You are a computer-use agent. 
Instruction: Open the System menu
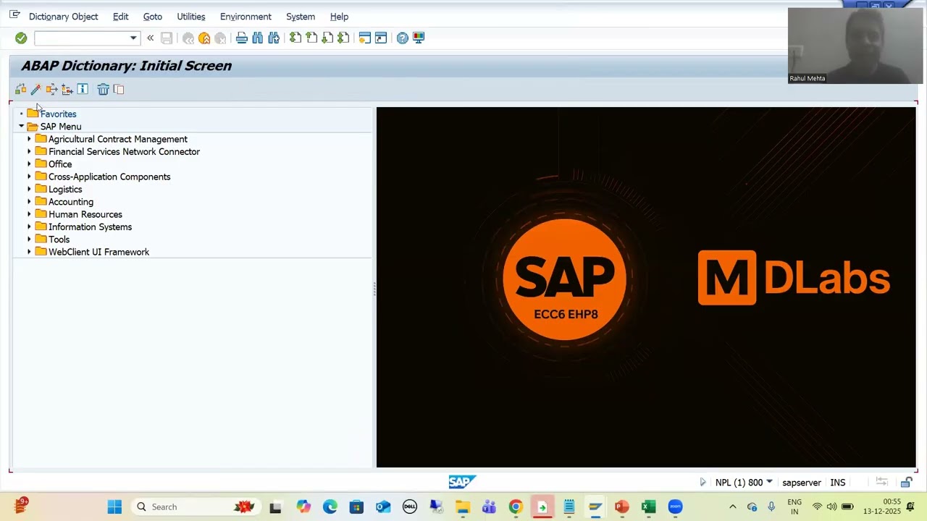[301, 17]
